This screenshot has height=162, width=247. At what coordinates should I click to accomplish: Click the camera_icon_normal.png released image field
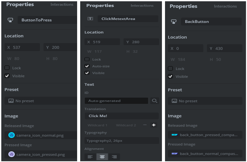tap(40, 135)
